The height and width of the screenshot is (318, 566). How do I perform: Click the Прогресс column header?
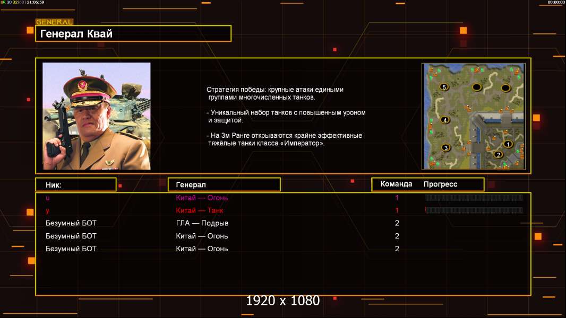[x=440, y=184]
